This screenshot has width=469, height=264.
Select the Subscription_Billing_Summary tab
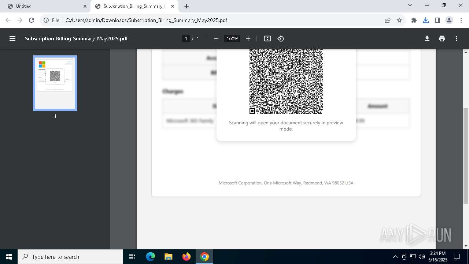[135, 6]
